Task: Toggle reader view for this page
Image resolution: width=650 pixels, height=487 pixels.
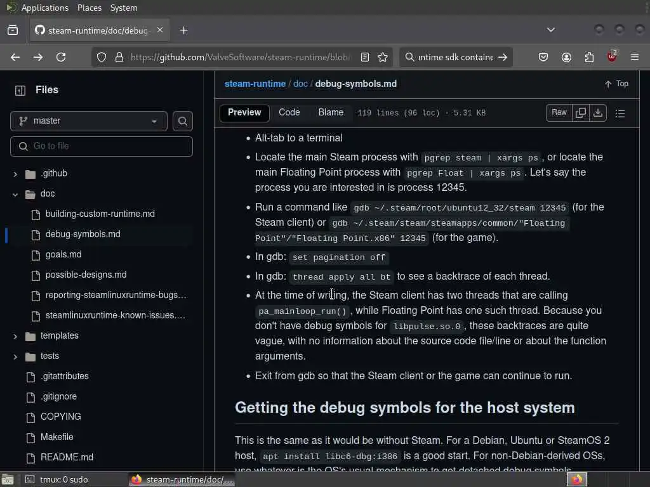Action: click(x=365, y=57)
